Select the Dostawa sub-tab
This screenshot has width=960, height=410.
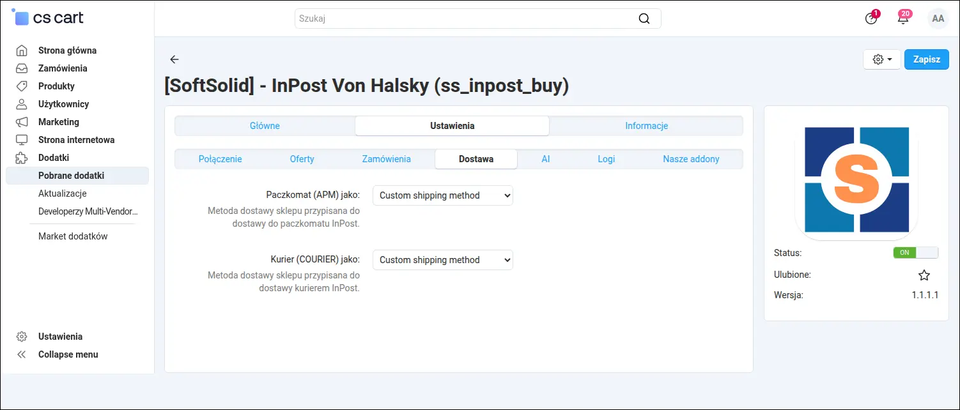pyautogui.click(x=476, y=159)
